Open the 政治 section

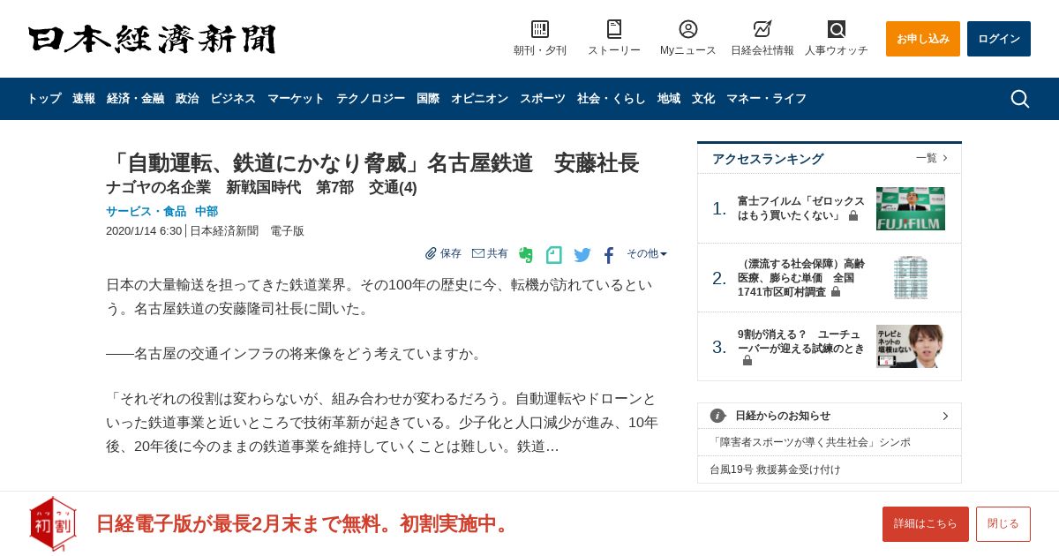click(x=187, y=99)
